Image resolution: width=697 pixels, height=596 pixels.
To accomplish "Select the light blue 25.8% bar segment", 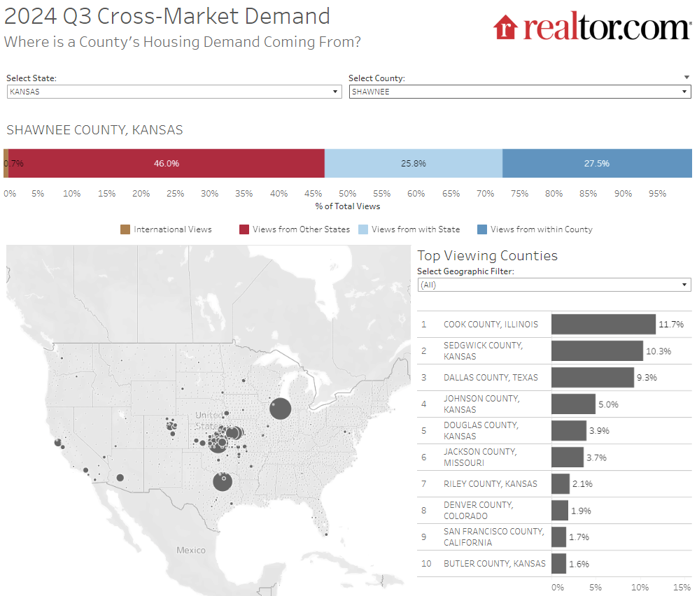I will tap(414, 164).
